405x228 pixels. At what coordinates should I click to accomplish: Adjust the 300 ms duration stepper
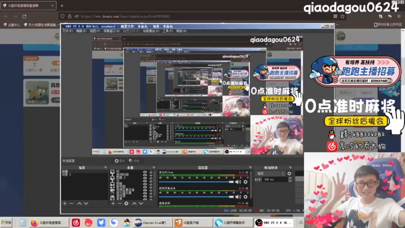[x=290, y=179]
